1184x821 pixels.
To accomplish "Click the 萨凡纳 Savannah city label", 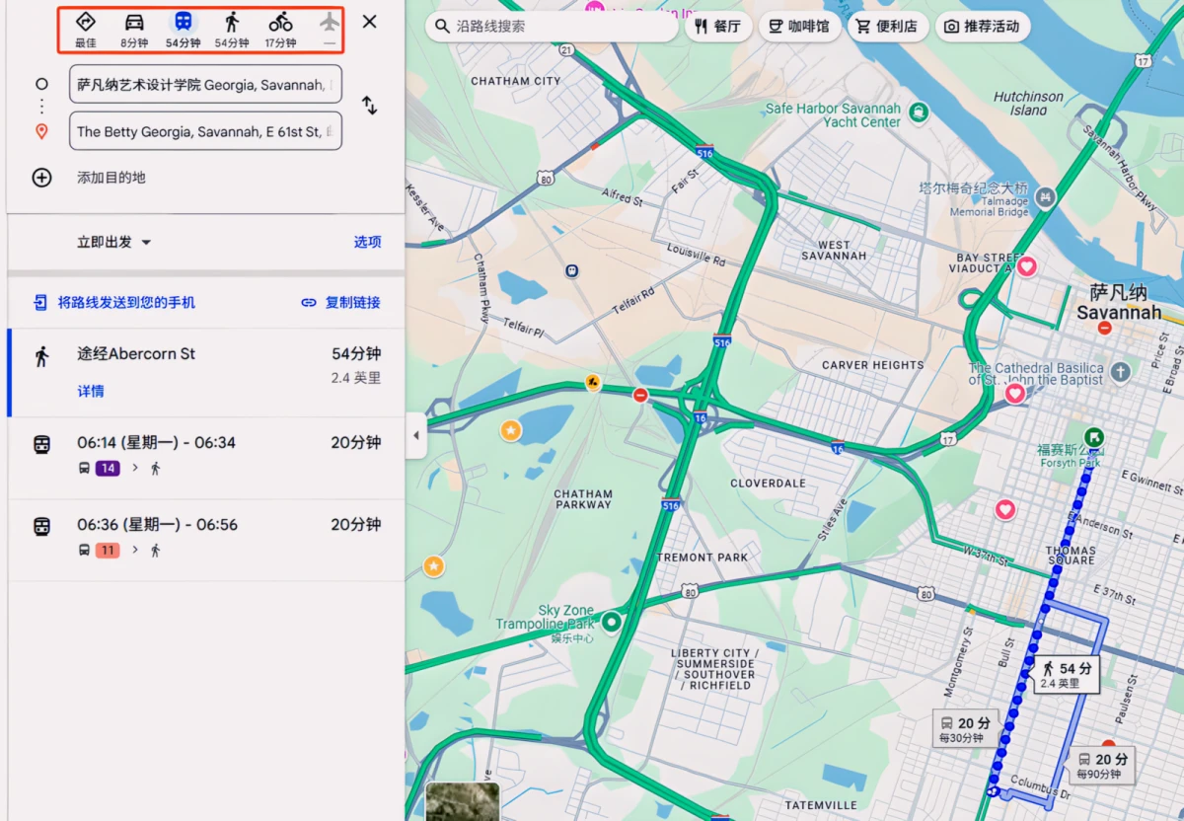I will [1119, 302].
